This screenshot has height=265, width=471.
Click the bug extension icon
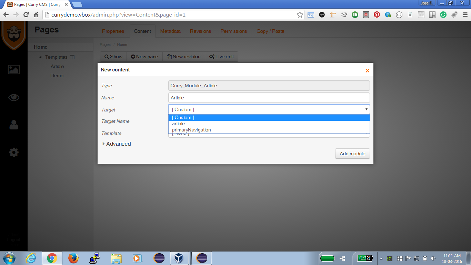coord(454,15)
